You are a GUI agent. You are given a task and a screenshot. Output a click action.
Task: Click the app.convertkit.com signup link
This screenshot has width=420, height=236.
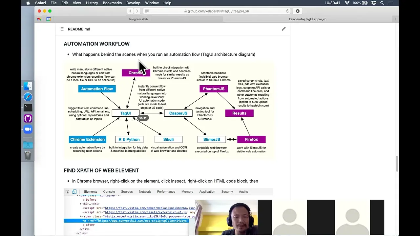tap(143, 221)
